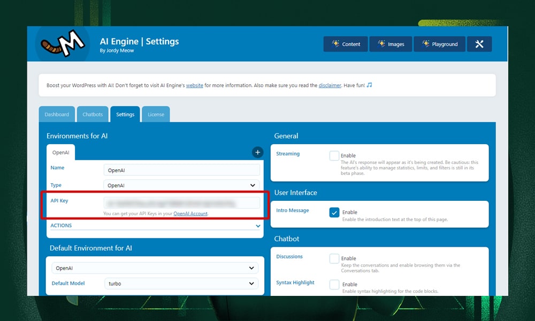535x321 pixels.
Task: Open the default environment OpenAI dropdown
Action: (155, 268)
